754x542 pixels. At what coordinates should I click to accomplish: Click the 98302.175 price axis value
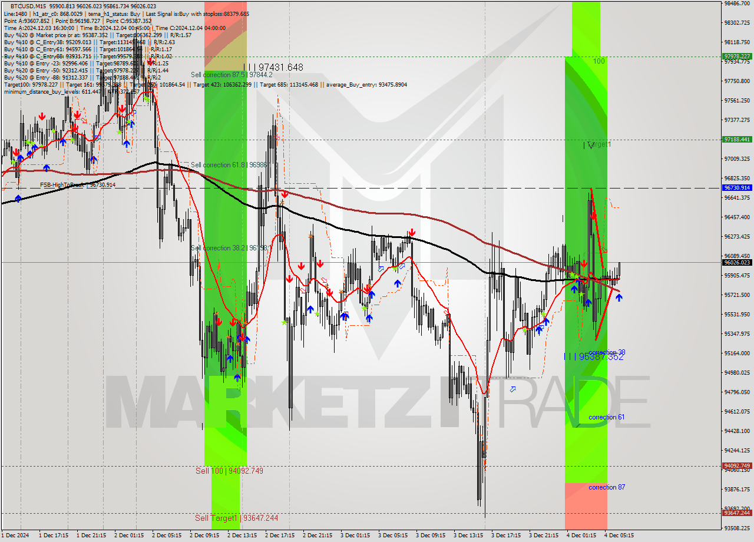tap(737, 23)
